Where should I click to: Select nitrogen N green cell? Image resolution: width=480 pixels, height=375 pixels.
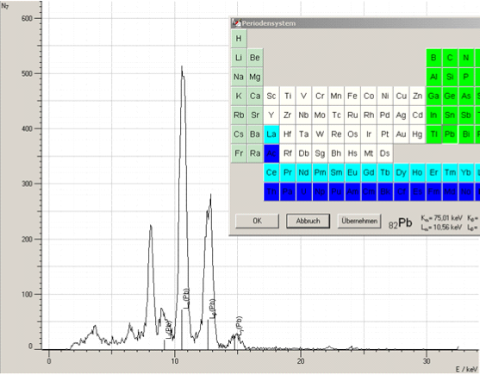pos(466,58)
